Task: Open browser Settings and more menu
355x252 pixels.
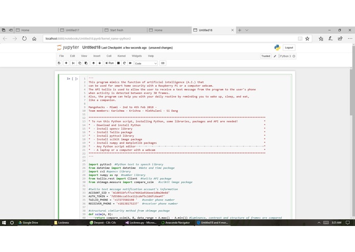Action: [x=350, y=39]
